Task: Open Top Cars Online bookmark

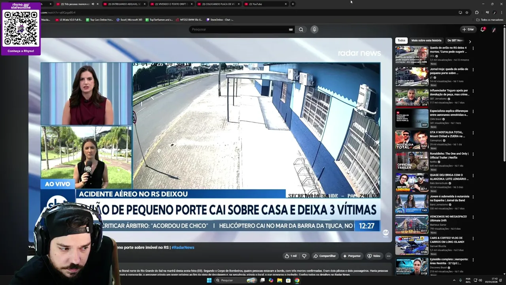Action: point(99,19)
